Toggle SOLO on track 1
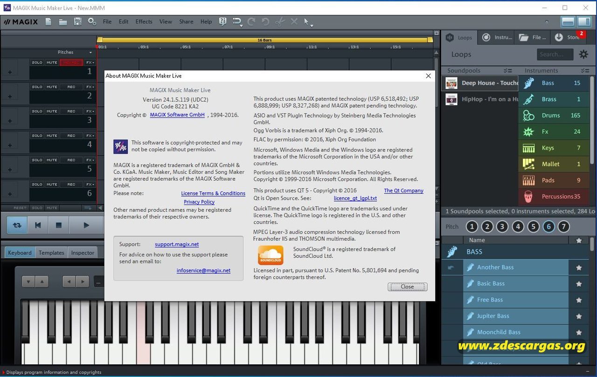Image resolution: width=597 pixels, height=377 pixels. tap(37, 62)
